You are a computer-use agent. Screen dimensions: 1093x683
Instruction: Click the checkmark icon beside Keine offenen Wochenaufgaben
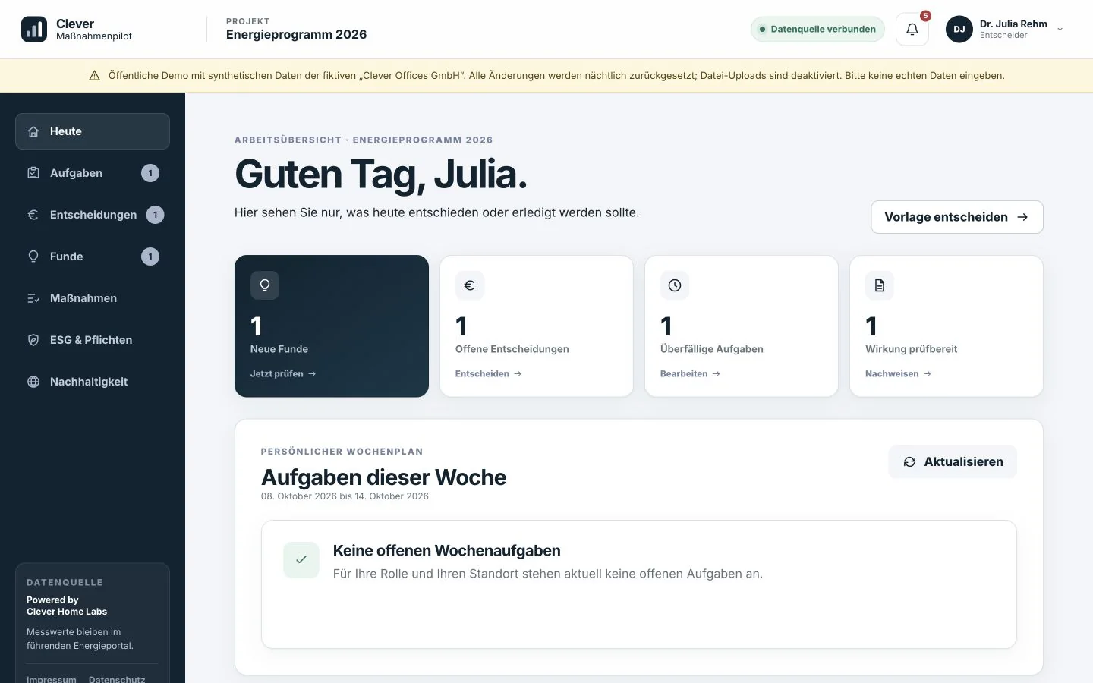(301, 560)
